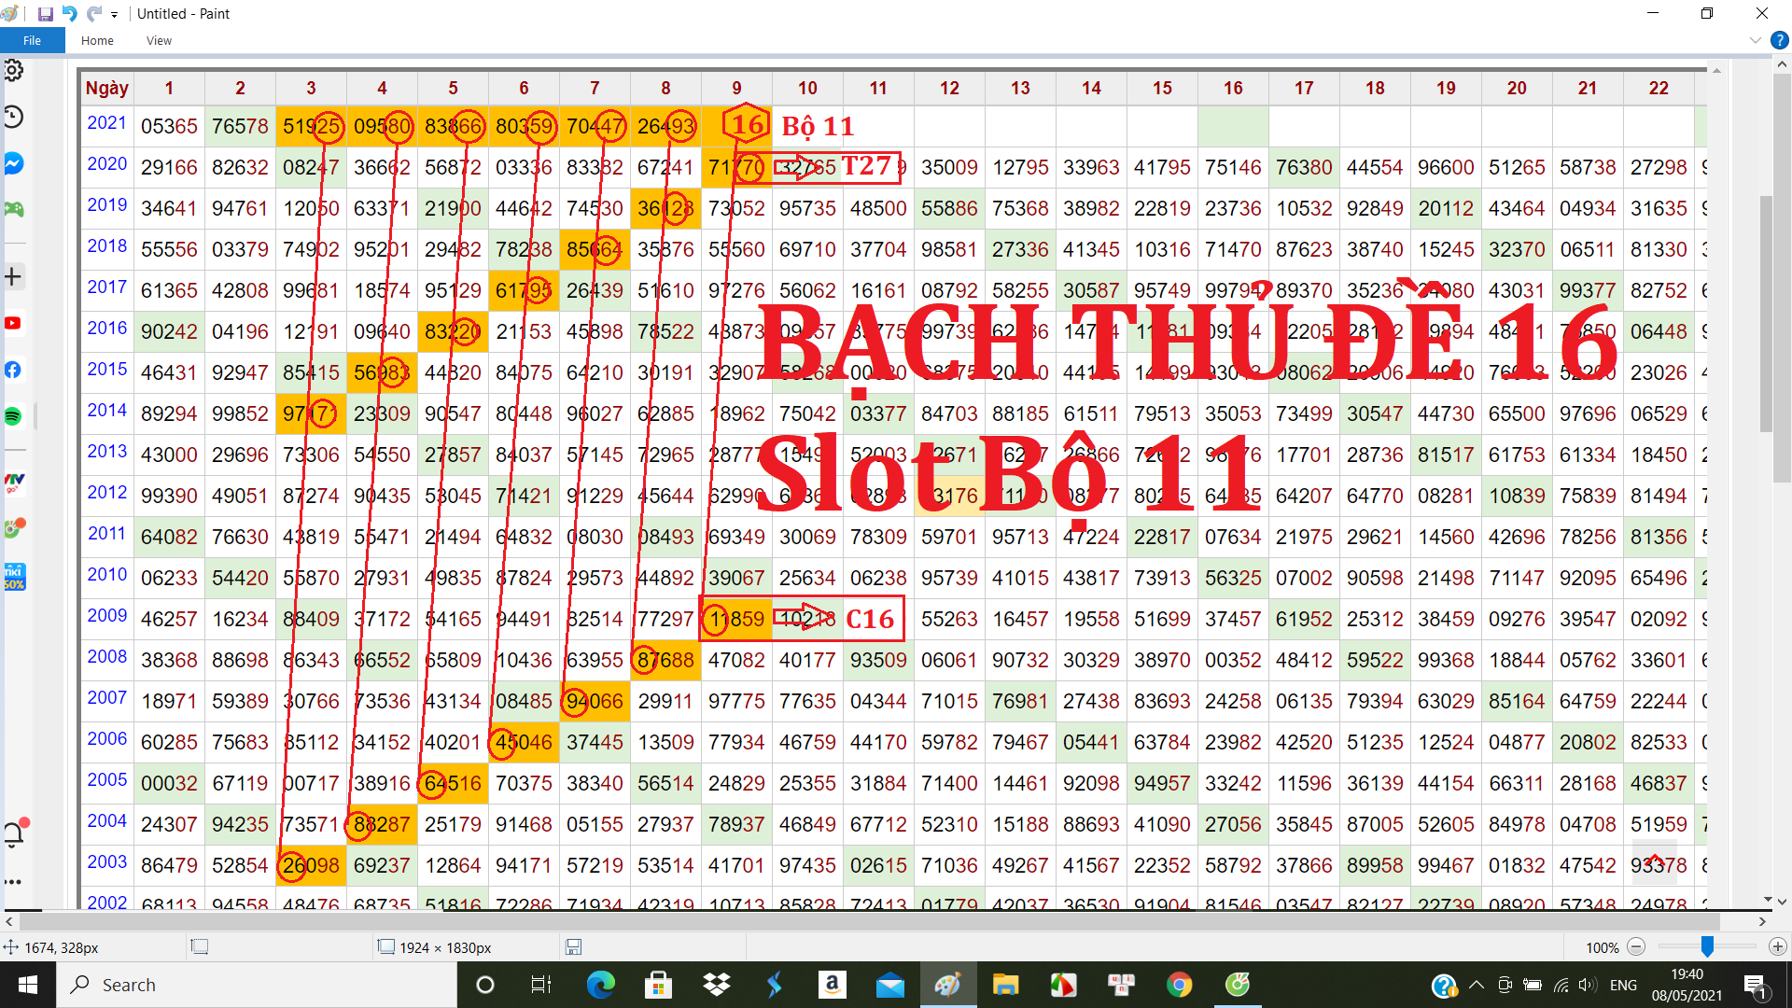Click the Redo arrow icon
Viewport: 1792px width, 1008px height.
tap(94, 14)
